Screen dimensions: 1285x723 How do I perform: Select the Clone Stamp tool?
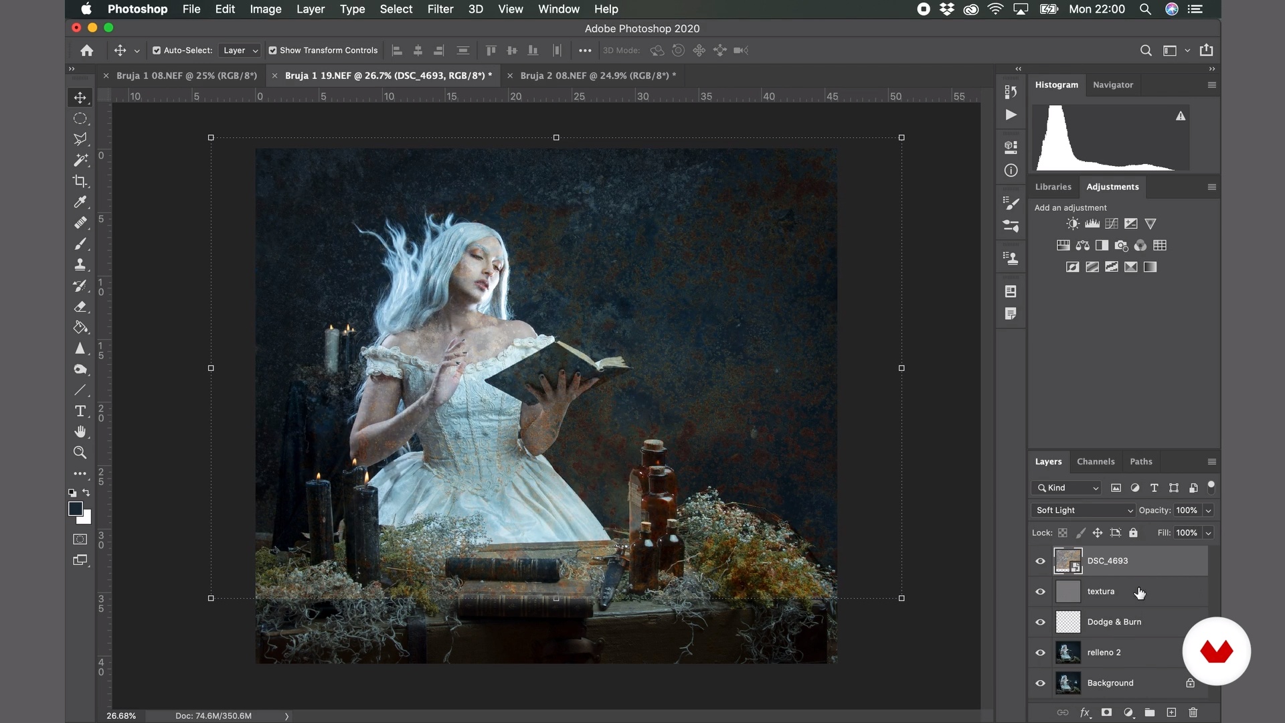pyautogui.click(x=80, y=265)
